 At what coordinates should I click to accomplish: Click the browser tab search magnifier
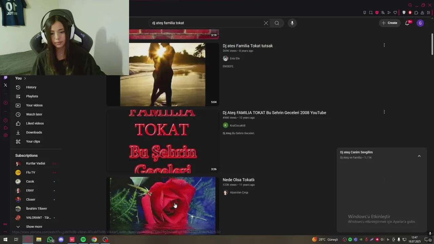(x=410, y=5)
